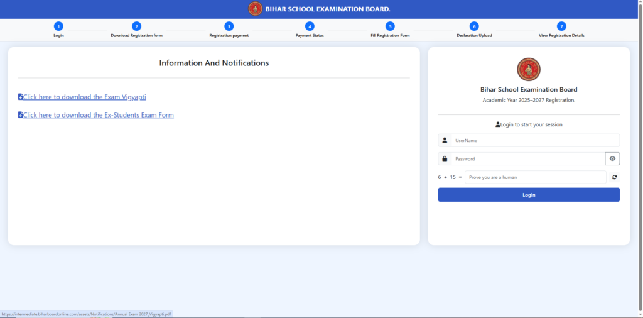Select step 2 Download Registration form circle
643x318 pixels.
pos(136,26)
